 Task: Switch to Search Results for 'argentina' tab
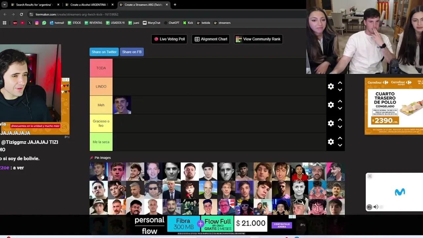[x=35, y=5]
